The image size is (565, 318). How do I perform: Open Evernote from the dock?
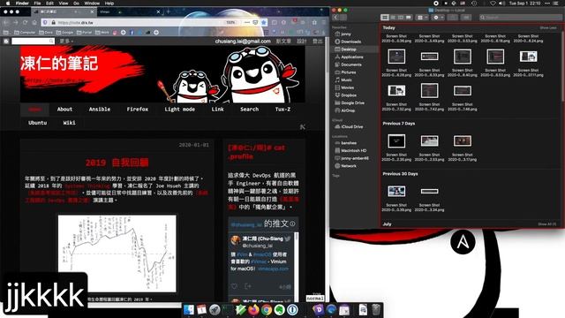click(x=279, y=310)
